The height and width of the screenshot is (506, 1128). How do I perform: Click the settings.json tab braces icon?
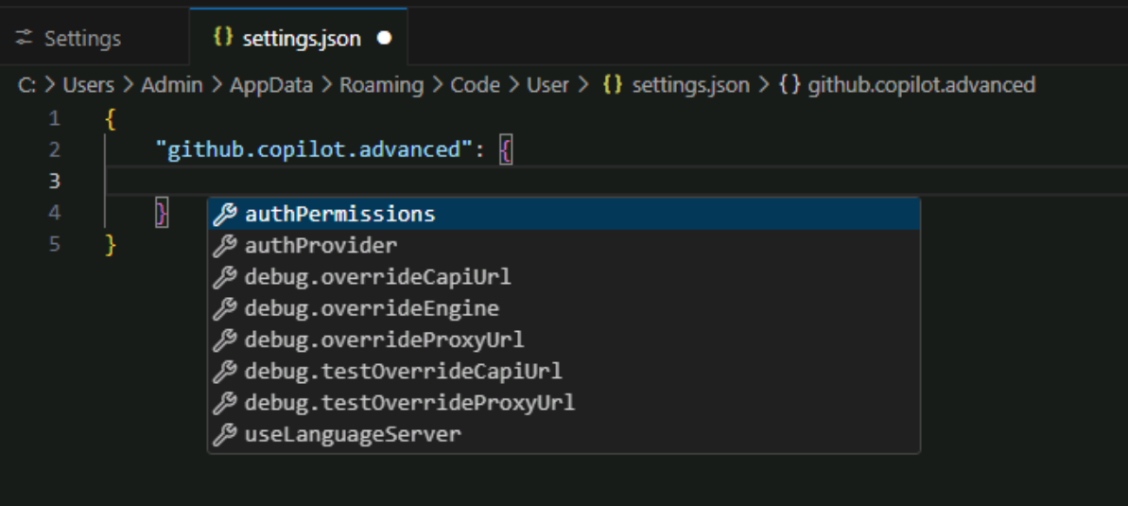point(223,38)
